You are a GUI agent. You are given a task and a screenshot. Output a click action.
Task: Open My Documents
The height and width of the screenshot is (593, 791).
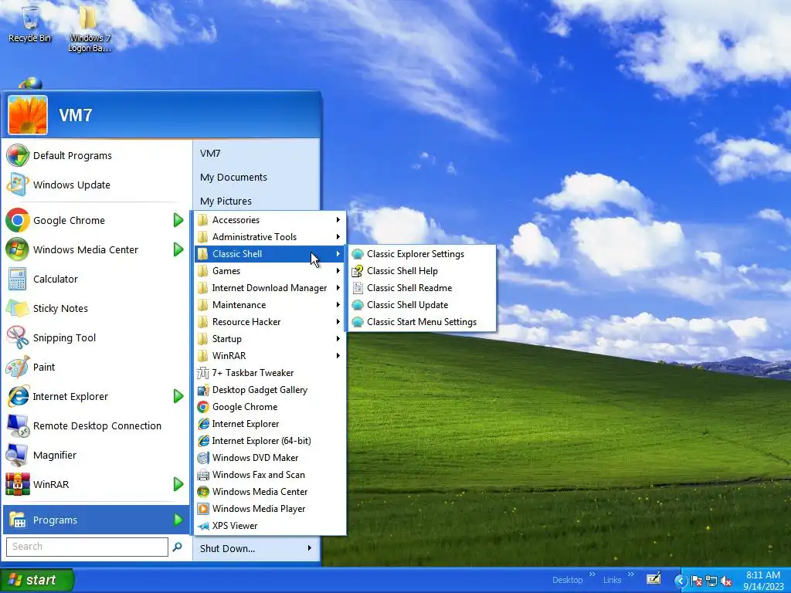pyautogui.click(x=256, y=177)
